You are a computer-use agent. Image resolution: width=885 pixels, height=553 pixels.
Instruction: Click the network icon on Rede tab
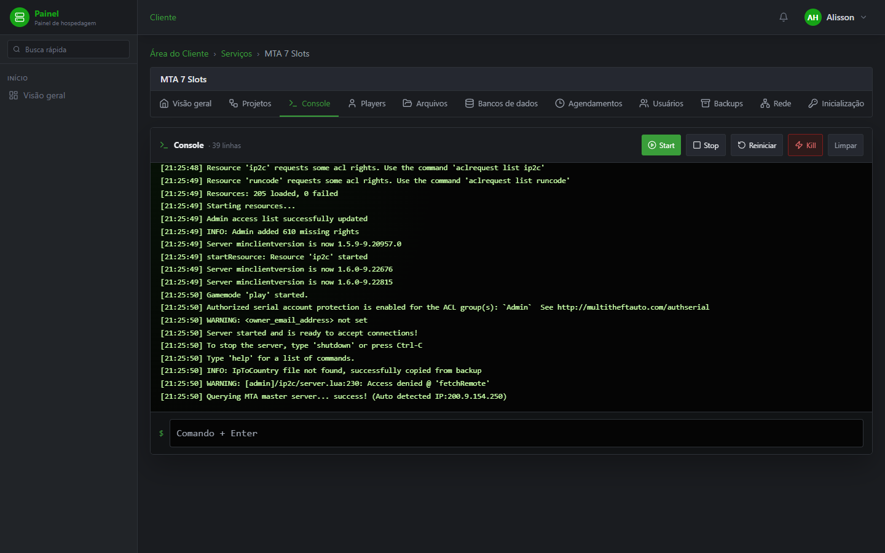pos(765,103)
